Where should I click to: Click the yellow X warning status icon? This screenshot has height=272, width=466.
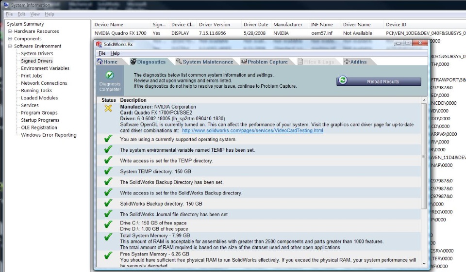click(108, 108)
